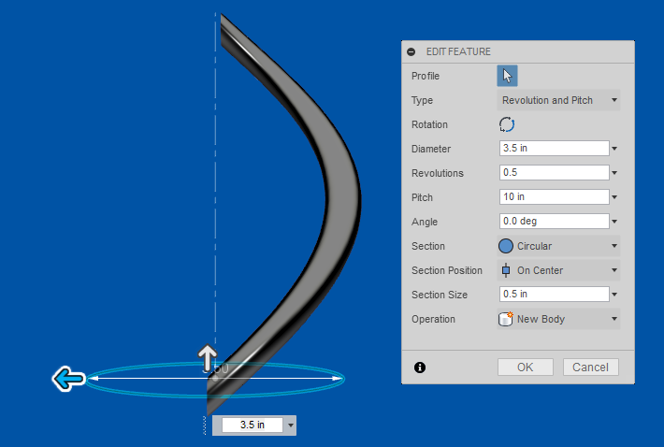Click the white up arrow height manipulator
The width and height of the screenshot is (664, 447).
(x=208, y=357)
